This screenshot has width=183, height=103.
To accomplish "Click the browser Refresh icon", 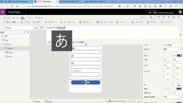I will (12, 6).
